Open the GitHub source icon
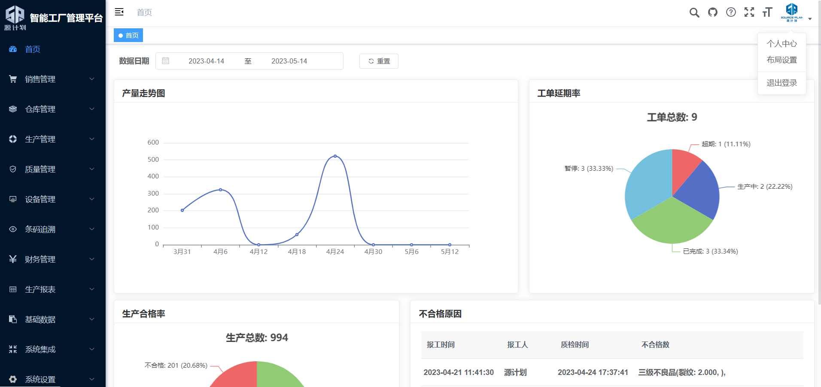Screen dimensions: 821x387 (x=713, y=12)
